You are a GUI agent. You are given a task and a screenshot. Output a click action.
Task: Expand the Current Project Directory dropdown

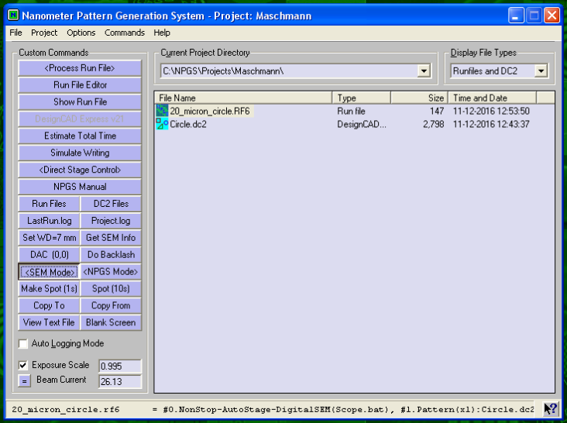[x=424, y=71]
